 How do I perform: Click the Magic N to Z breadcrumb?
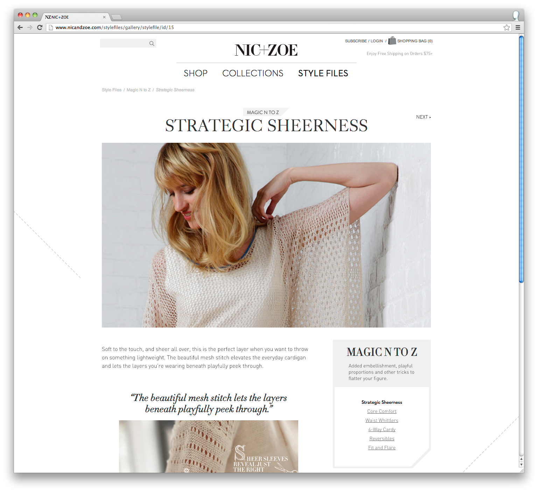(x=139, y=90)
